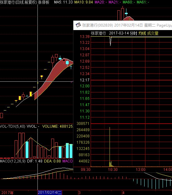Click the MA5: 11.33 indicator label
Viewport: 172px width, 195px height.
63,2
